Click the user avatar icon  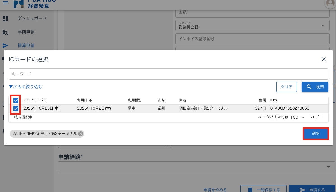[330, 3]
